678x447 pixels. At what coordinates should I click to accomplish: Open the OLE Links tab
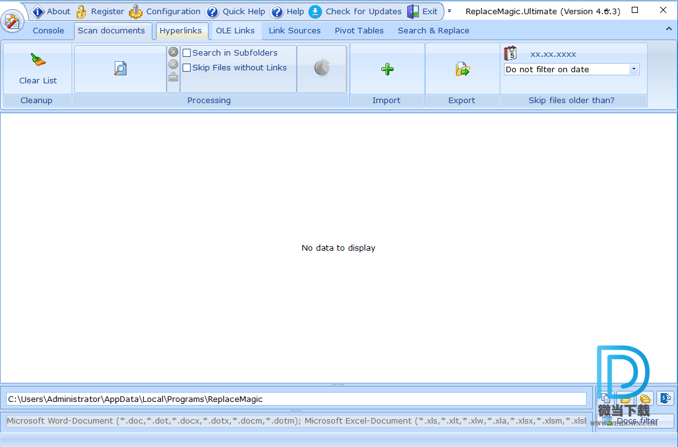pyautogui.click(x=235, y=31)
